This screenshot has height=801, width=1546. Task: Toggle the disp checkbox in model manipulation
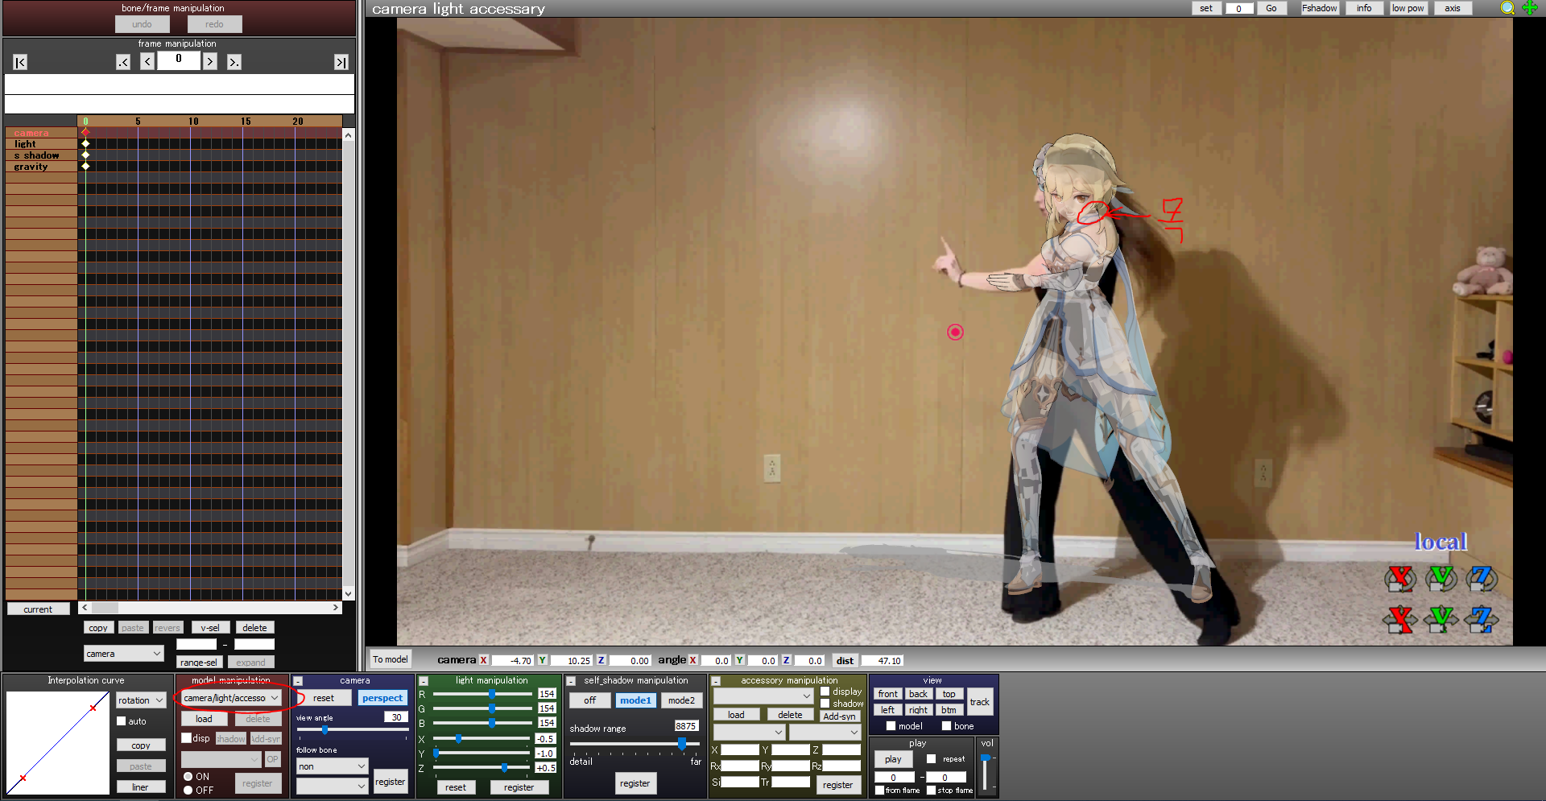pyautogui.click(x=186, y=738)
